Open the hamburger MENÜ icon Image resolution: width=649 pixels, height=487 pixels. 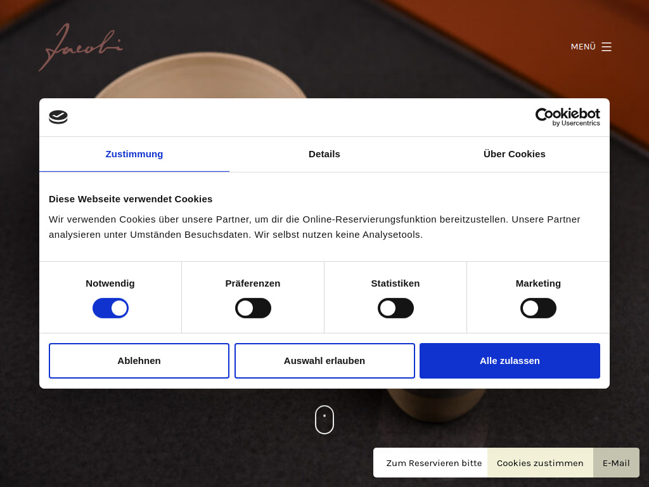tap(607, 46)
